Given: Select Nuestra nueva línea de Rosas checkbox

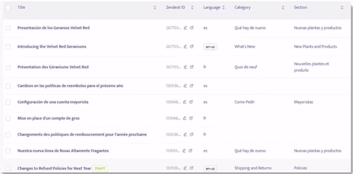Looking at the screenshot, I should click(8, 151).
